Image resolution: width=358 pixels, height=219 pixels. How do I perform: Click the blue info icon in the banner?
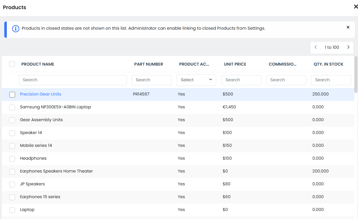[15, 29]
